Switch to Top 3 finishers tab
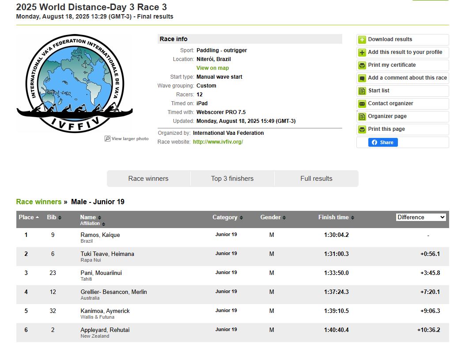 click(232, 179)
